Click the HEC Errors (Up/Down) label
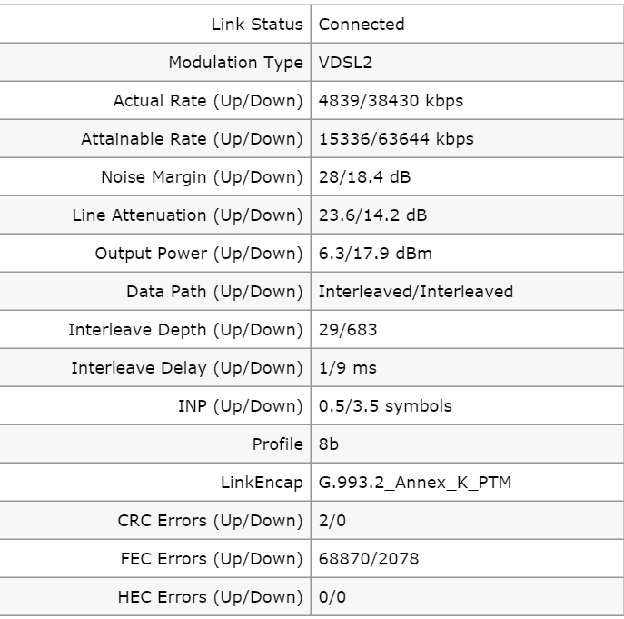 click(210, 597)
